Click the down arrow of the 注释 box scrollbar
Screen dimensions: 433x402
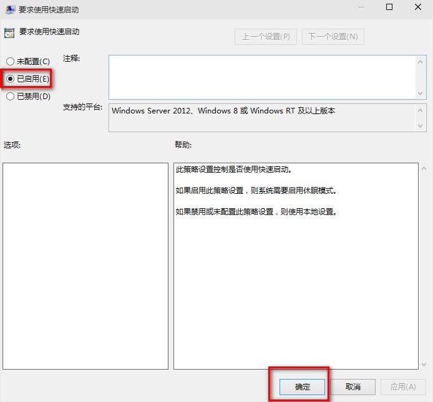pyautogui.click(x=421, y=93)
